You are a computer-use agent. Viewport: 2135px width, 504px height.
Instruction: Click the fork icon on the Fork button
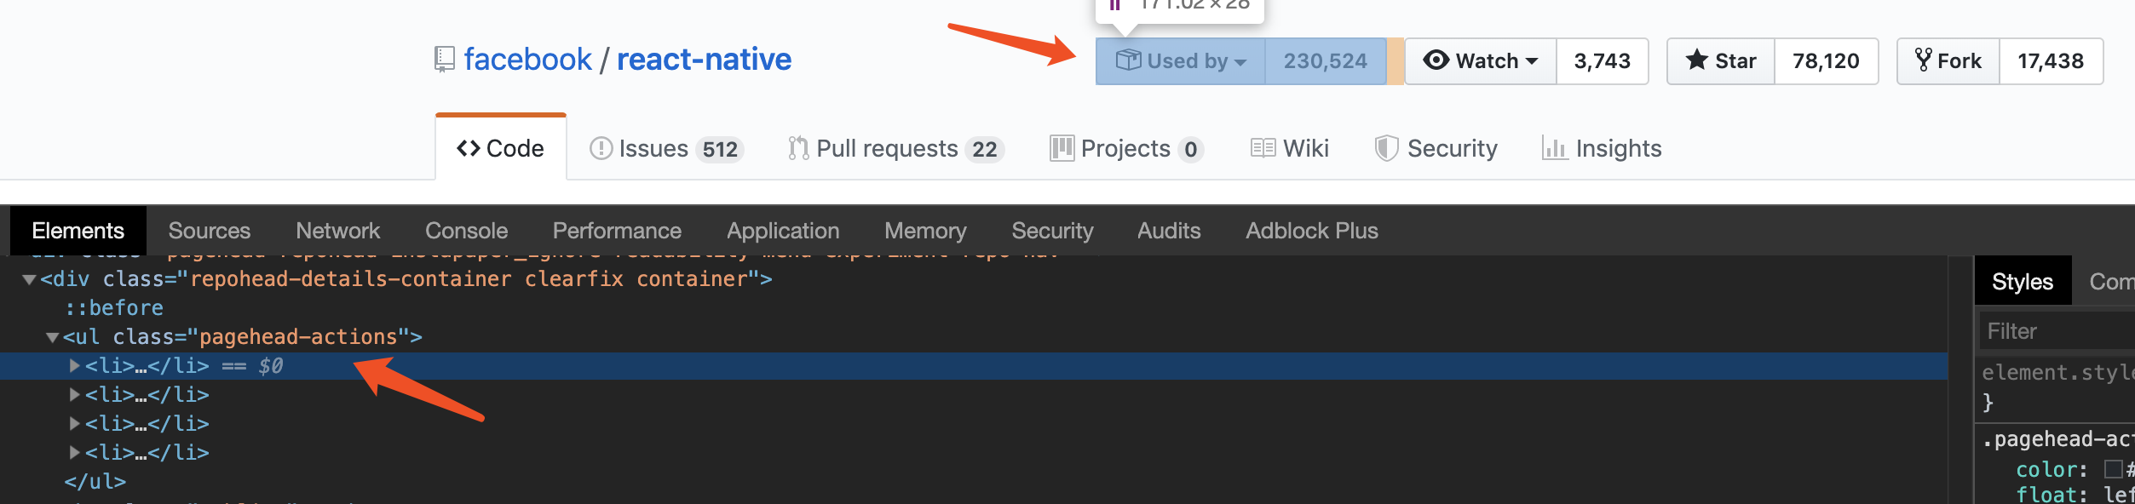pyautogui.click(x=1924, y=60)
